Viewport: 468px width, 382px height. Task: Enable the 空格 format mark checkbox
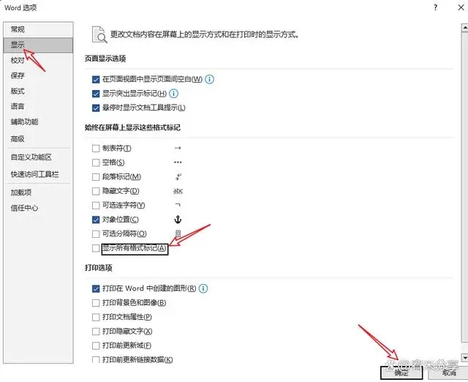point(96,162)
